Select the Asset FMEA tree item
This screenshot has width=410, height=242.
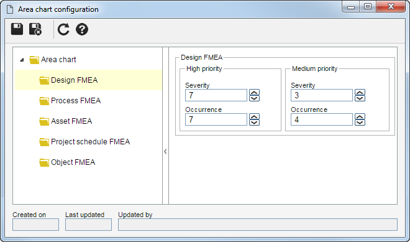(x=71, y=121)
